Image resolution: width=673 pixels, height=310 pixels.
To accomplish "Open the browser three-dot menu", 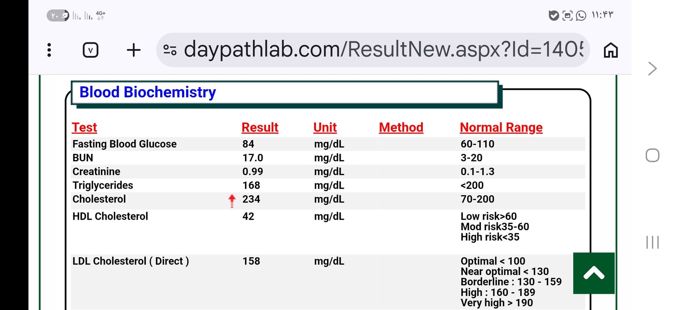I will (49, 50).
